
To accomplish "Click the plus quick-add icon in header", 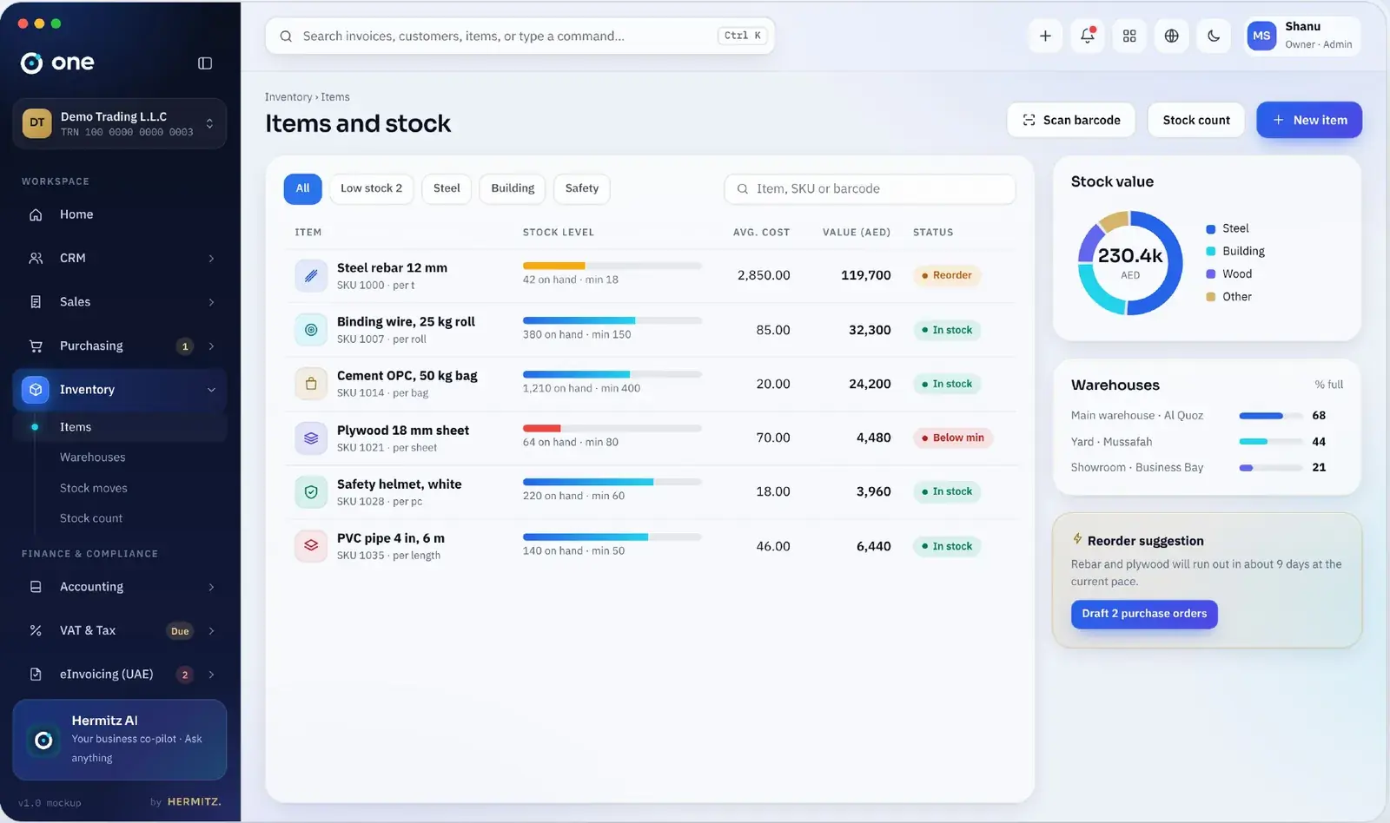I will pos(1045,36).
